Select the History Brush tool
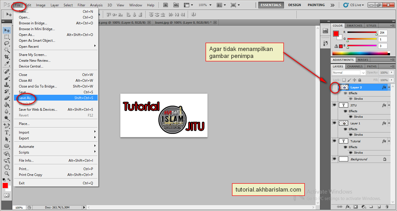The height and width of the screenshot is (211, 397). 7,91
